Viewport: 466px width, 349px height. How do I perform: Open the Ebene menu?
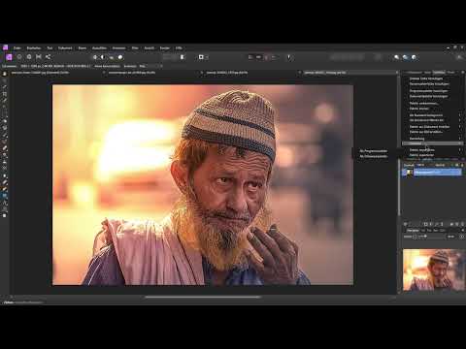pyautogui.click(x=83, y=48)
